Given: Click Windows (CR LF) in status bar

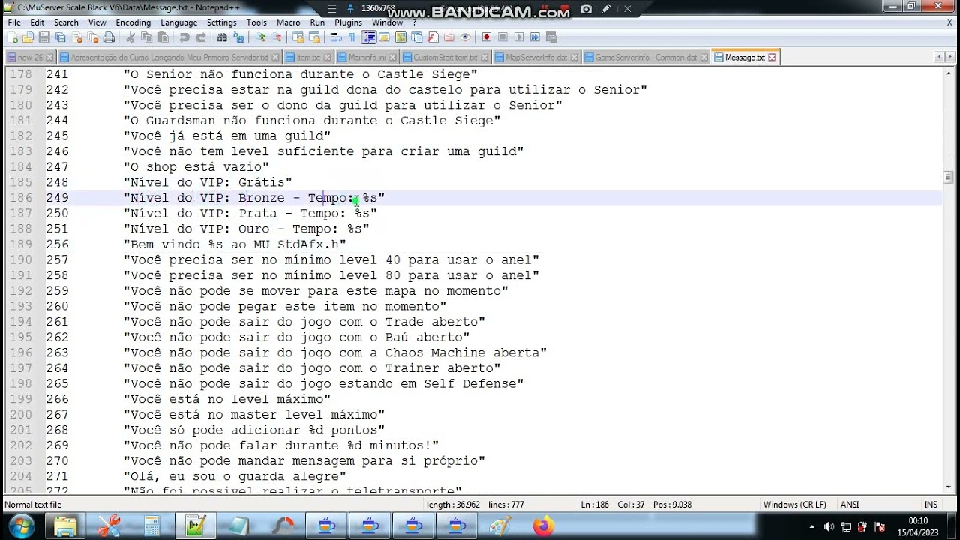Looking at the screenshot, I should [795, 505].
